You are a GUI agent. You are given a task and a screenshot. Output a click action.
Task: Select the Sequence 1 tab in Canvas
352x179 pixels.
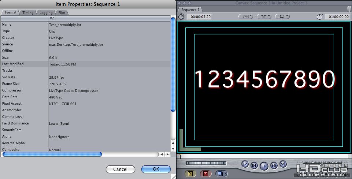pyautogui.click(x=190, y=10)
